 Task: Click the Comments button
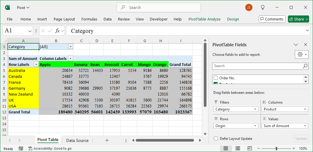click(272, 19)
